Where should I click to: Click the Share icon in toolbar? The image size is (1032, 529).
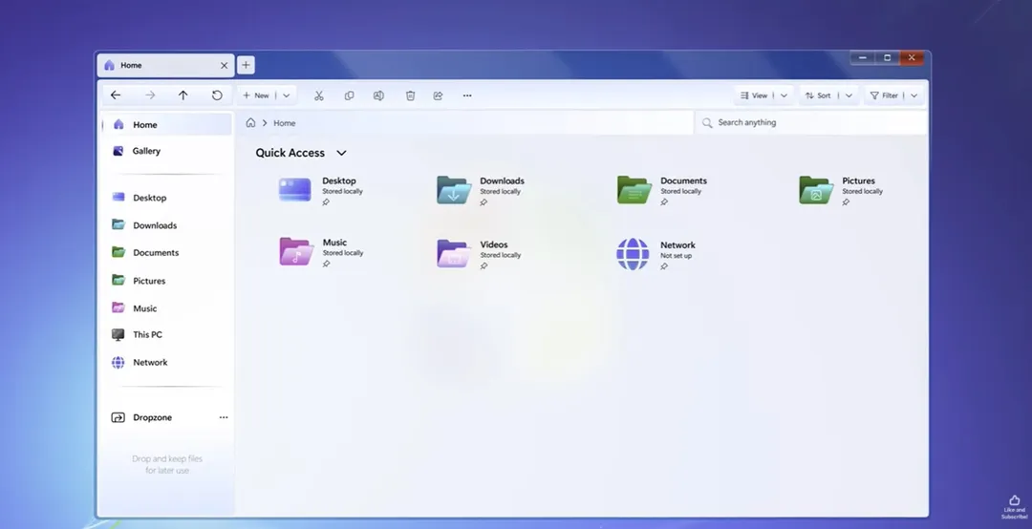(438, 95)
